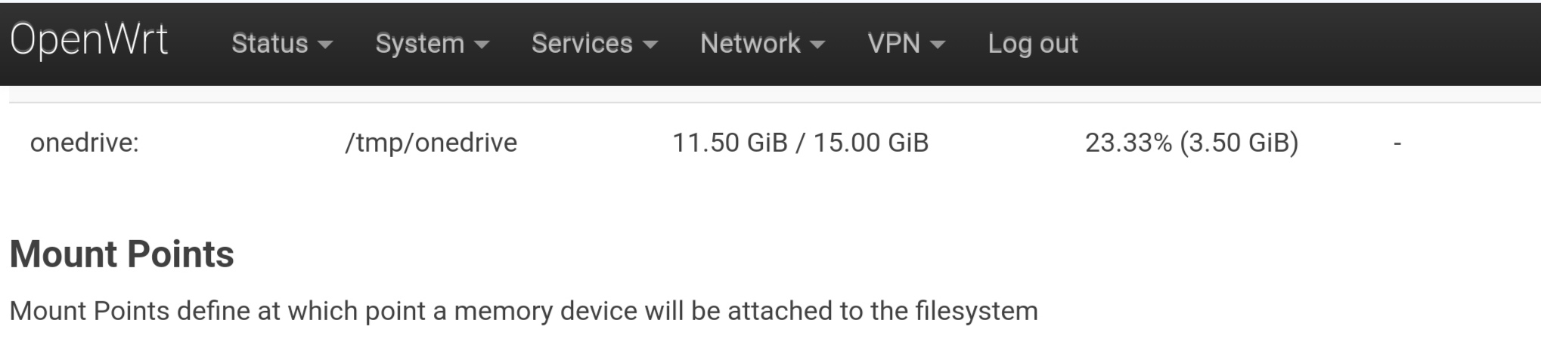Expand the caret next to Status
Image resolution: width=1541 pixels, height=345 pixels.
325,45
